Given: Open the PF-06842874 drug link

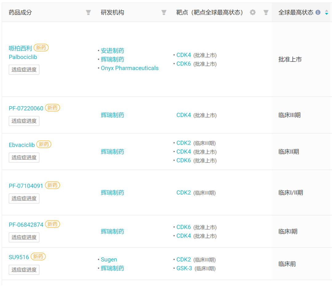Looking at the screenshot, I should tap(26, 225).
